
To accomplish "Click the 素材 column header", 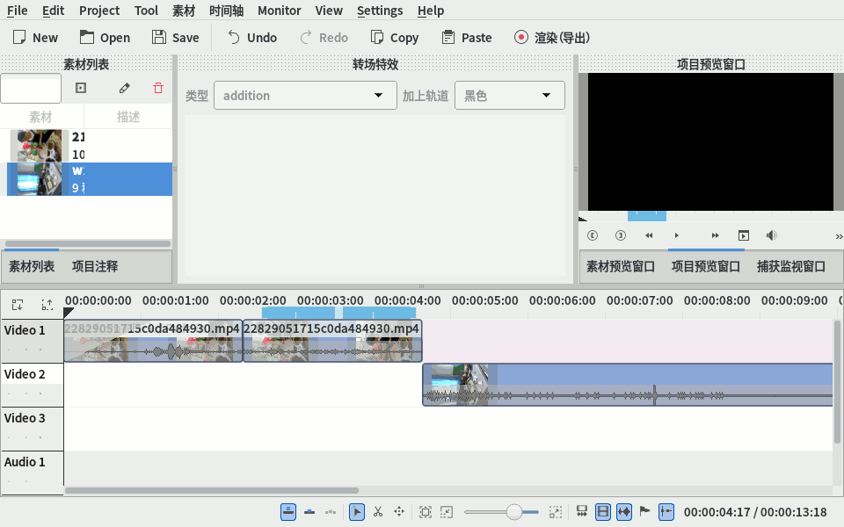I will point(41,117).
